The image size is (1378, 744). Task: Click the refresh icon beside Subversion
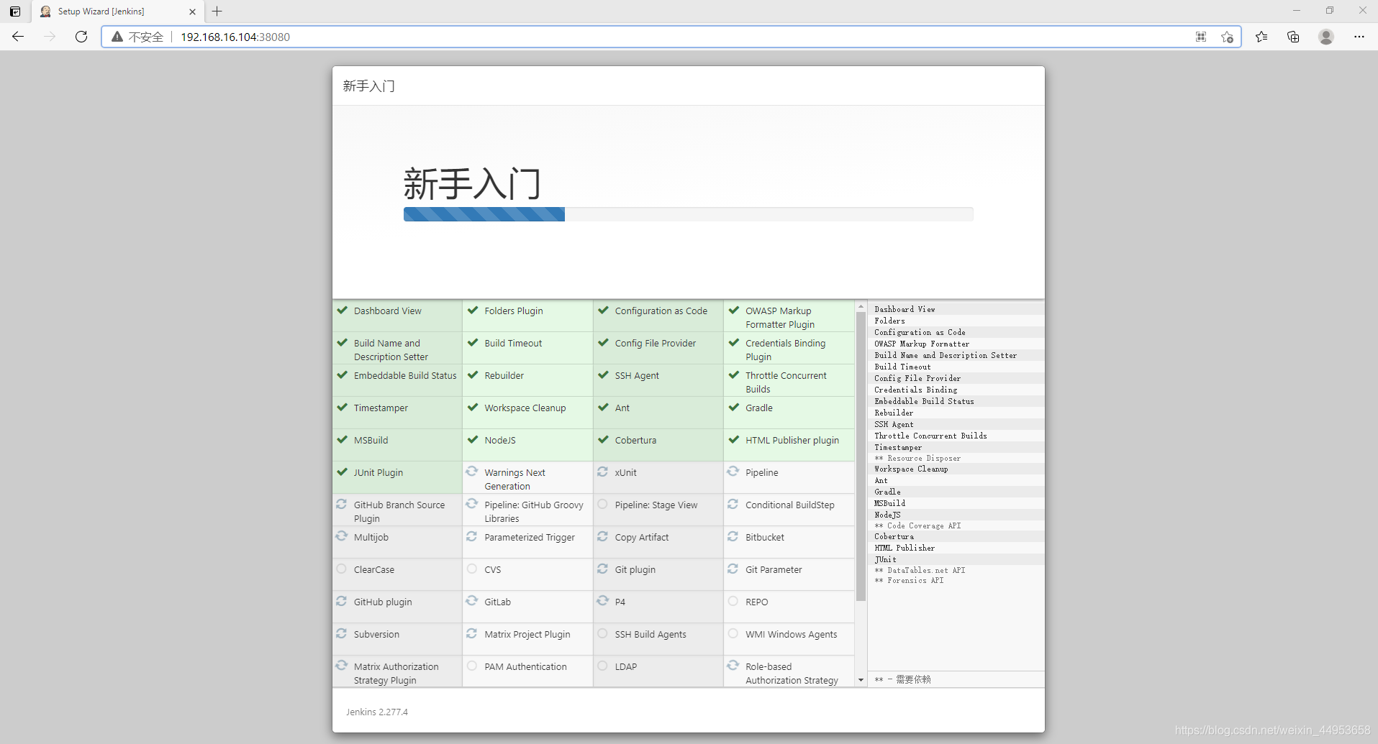point(342,633)
